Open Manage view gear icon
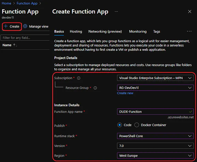Image resolution: width=197 pixels, height=162 pixels. tap(25, 27)
